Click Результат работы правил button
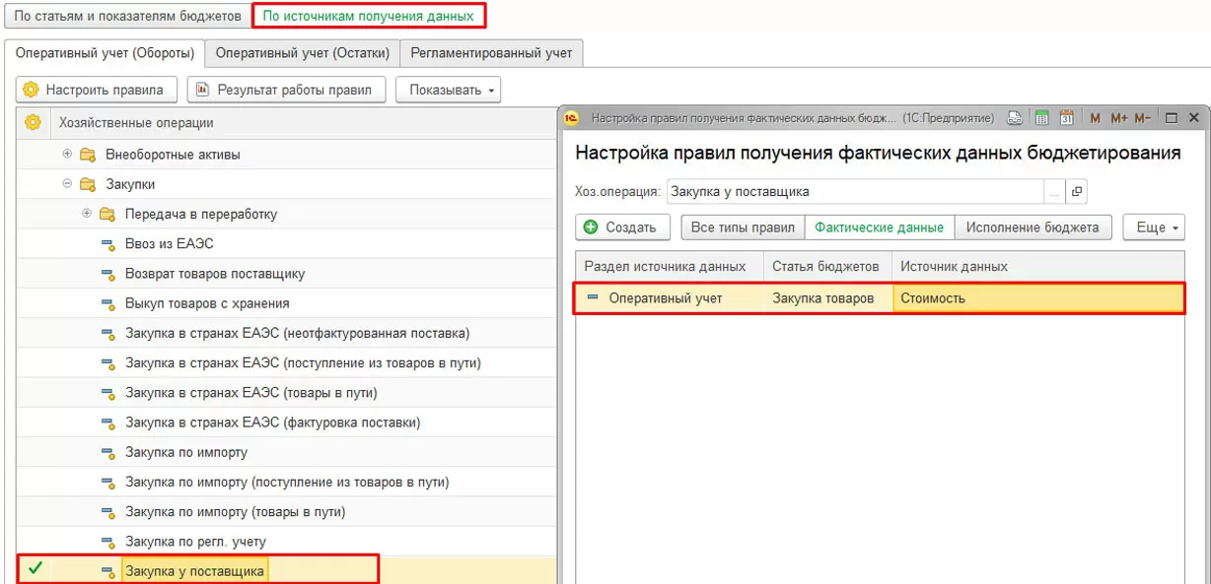 [286, 90]
